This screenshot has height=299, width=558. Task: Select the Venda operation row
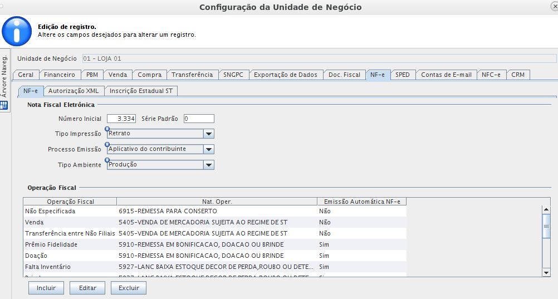[215, 222]
